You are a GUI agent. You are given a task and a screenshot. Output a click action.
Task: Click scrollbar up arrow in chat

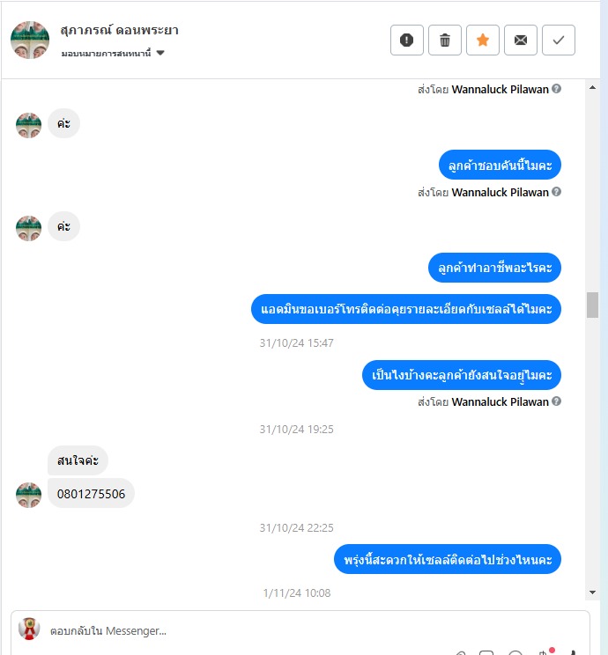click(x=592, y=87)
